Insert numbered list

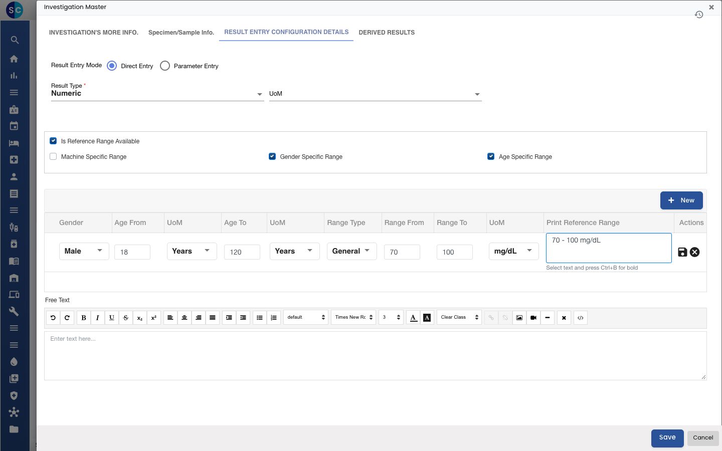tap(274, 318)
